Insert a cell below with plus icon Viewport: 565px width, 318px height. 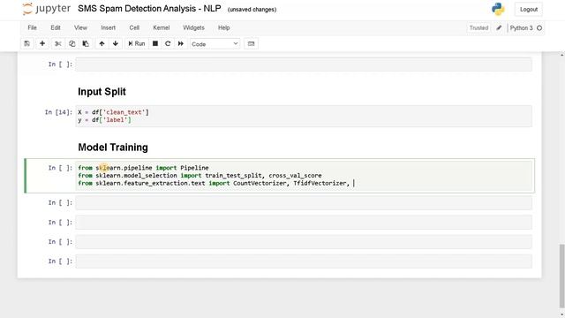[x=42, y=43]
